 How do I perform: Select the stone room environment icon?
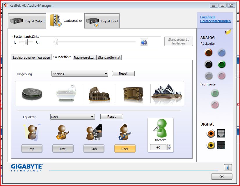133,94
